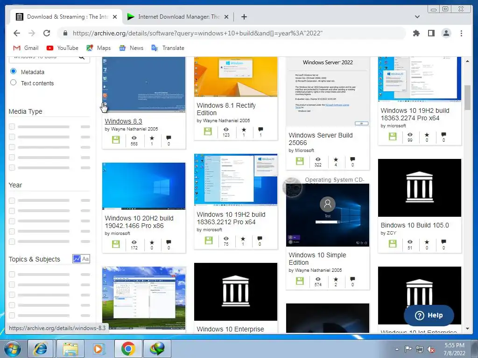Open the Chrome profile avatar
Screen dimensions: 478x358
[446, 33]
